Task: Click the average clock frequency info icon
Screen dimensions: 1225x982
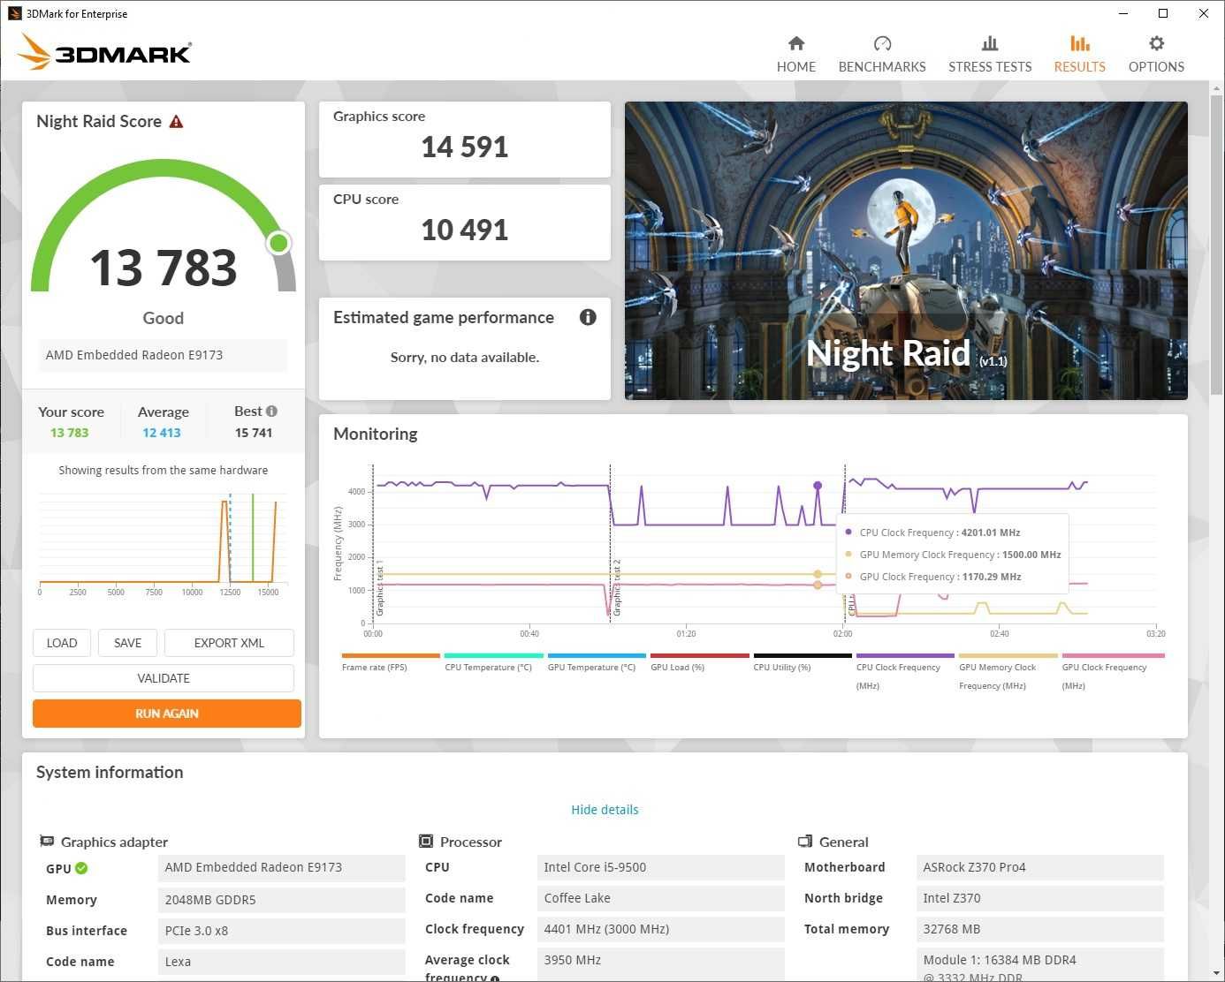Action: point(495,978)
